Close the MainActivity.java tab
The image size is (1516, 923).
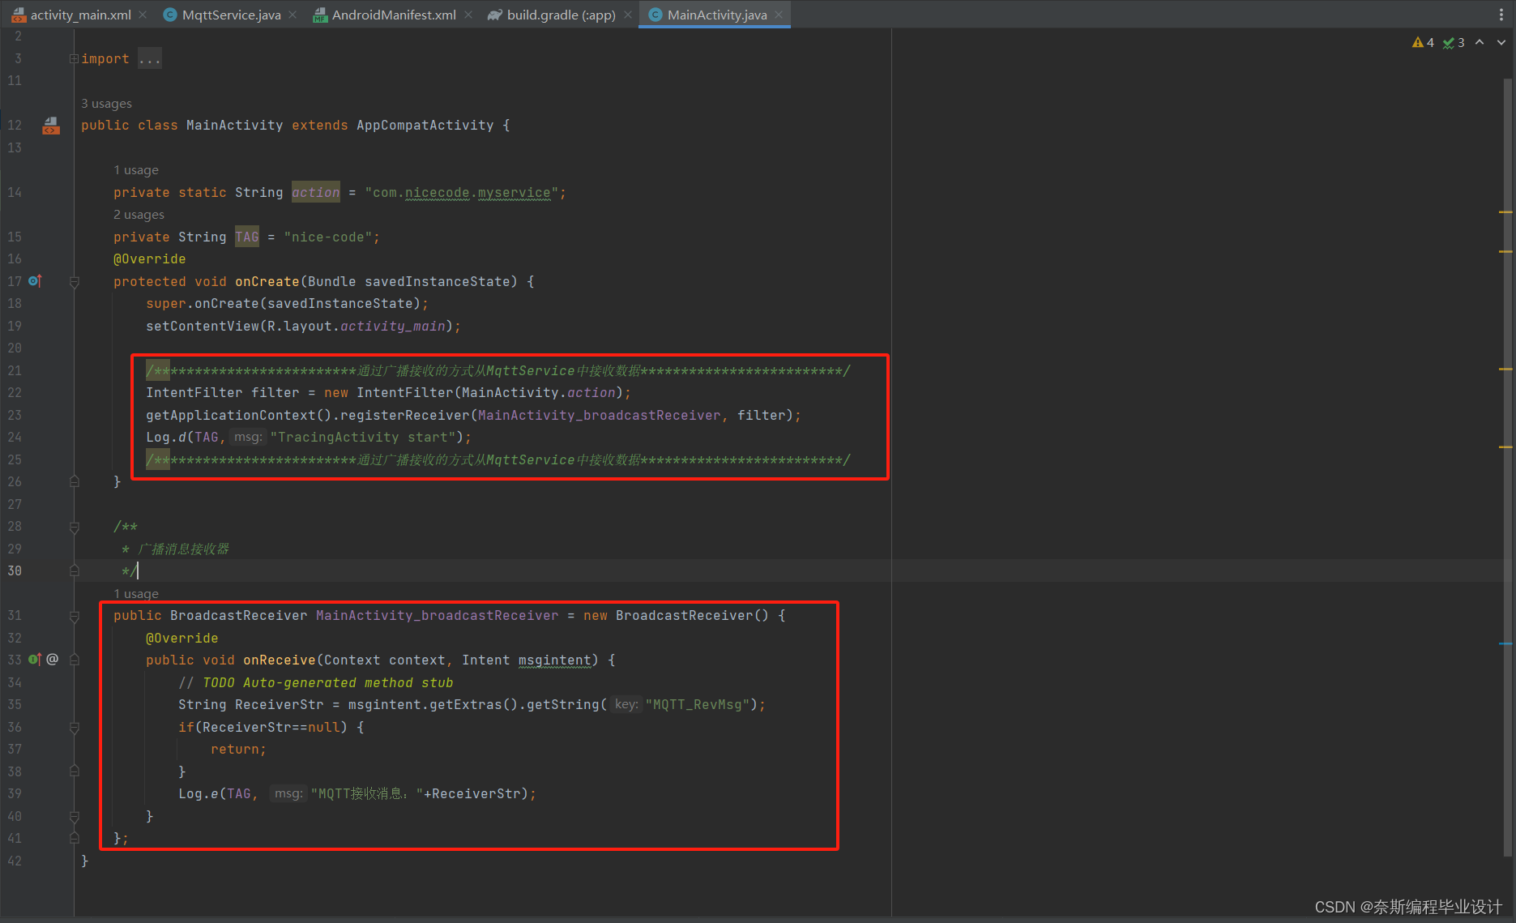[x=779, y=15]
